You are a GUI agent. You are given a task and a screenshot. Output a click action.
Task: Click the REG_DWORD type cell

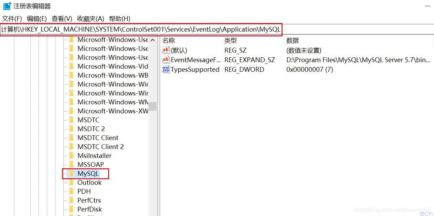click(x=244, y=69)
